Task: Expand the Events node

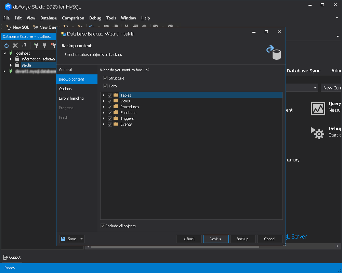Action: (x=104, y=124)
